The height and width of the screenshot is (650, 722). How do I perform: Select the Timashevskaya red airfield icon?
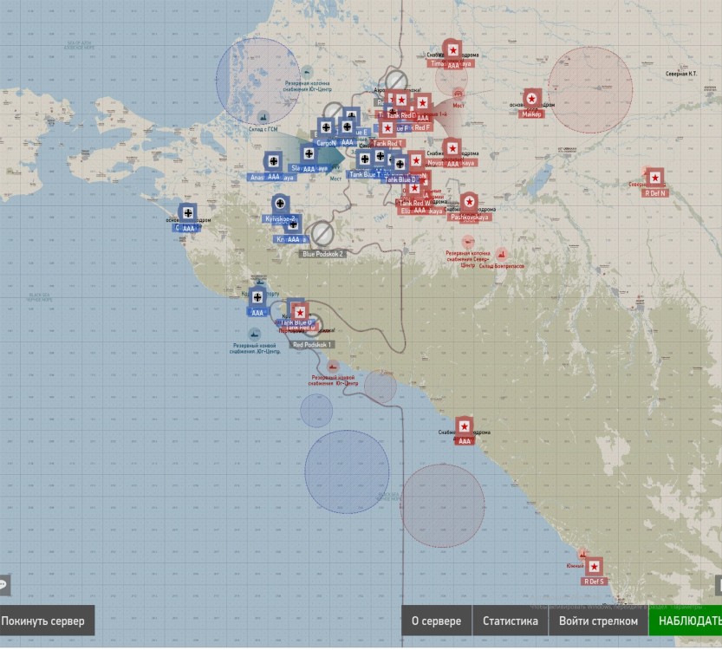coord(452,49)
